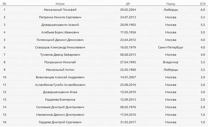Open Голяницкий Даниил Денисович entry

pyautogui.click(x=60, y=40)
